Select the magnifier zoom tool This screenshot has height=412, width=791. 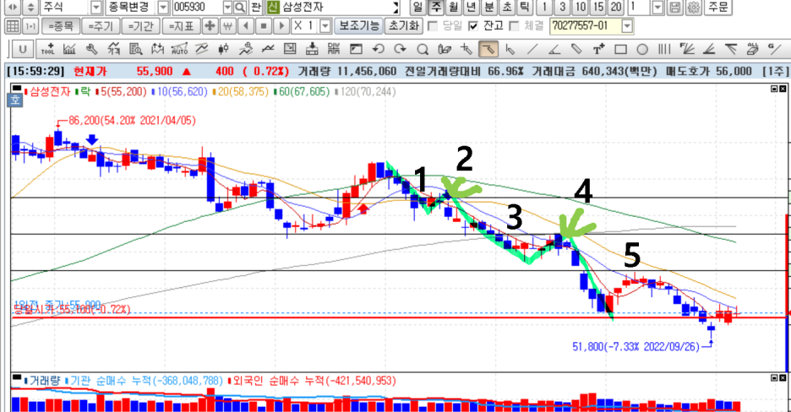[423, 49]
